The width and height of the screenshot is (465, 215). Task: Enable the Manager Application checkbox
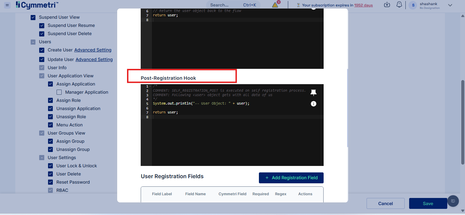(59, 92)
